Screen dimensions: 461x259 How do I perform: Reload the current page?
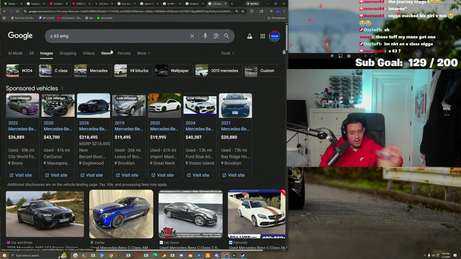[17, 11]
